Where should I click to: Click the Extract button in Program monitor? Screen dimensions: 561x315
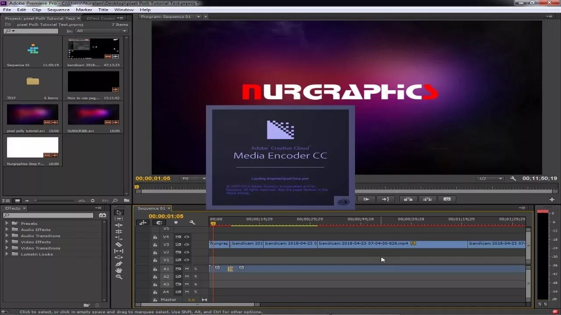tap(427, 199)
